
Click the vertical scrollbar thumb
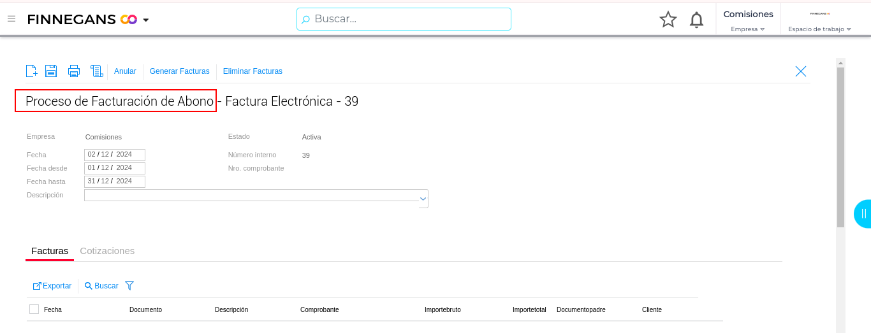[840, 146]
